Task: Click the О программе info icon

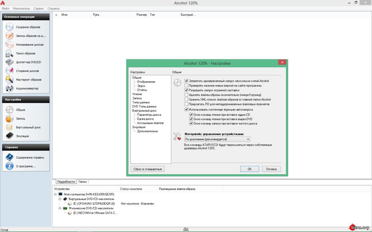Action: (10, 166)
